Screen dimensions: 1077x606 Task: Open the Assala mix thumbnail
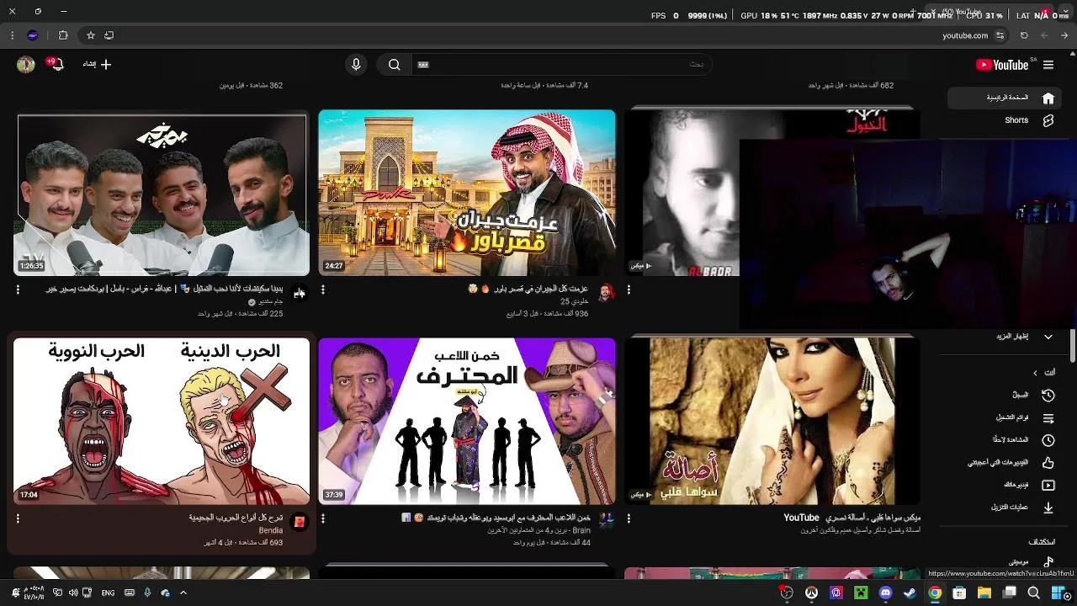pyautogui.click(x=772, y=421)
